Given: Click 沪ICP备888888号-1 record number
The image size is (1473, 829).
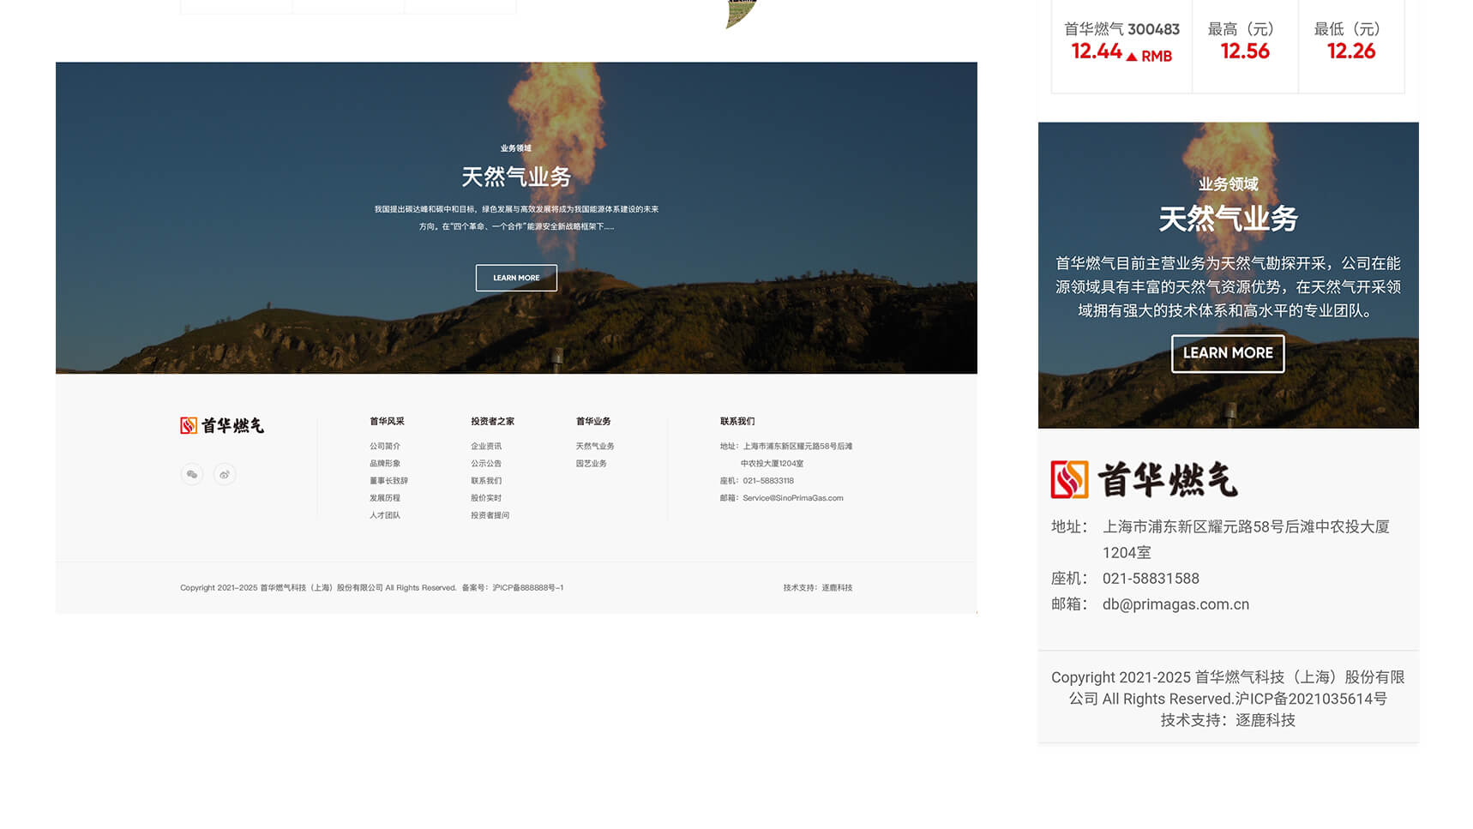Looking at the screenshot, I should [x=527, y=587].
